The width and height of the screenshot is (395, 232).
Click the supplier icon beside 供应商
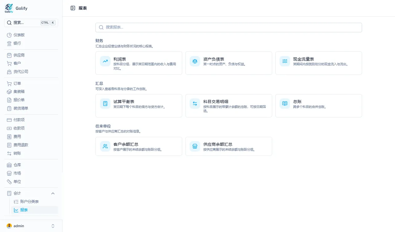pos(9,55)
